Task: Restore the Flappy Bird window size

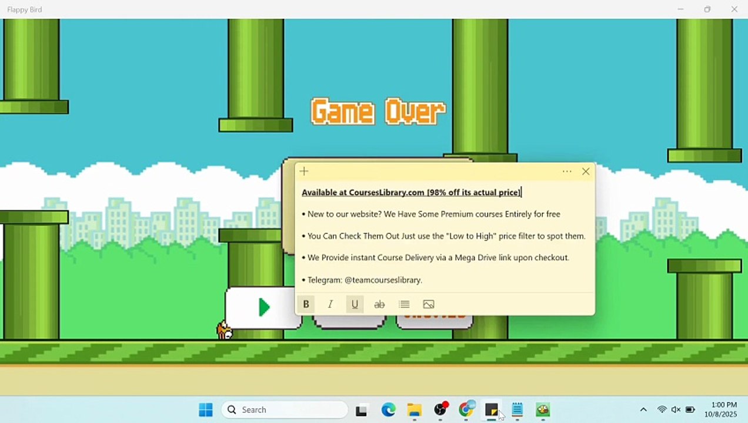Action: point(707,9)
